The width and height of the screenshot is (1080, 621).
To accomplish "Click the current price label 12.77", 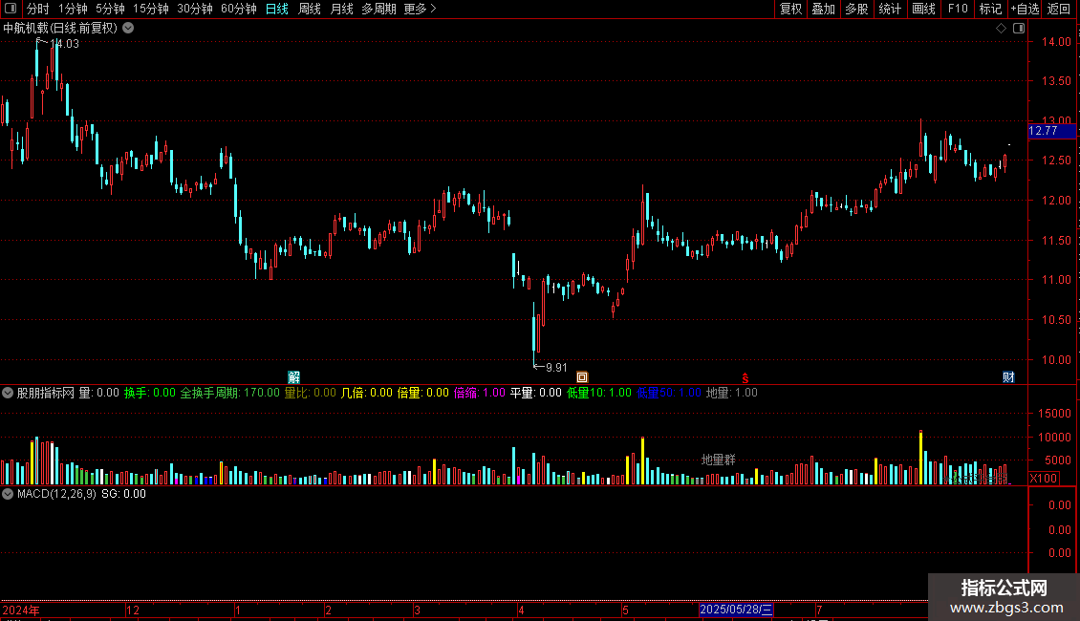I will tap(1051, 131).
